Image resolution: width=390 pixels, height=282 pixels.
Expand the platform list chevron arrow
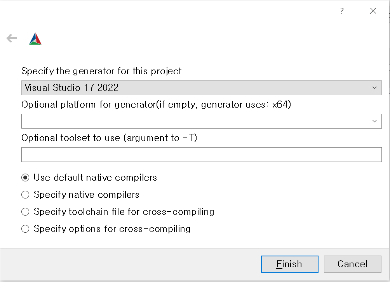click(374, 121)
